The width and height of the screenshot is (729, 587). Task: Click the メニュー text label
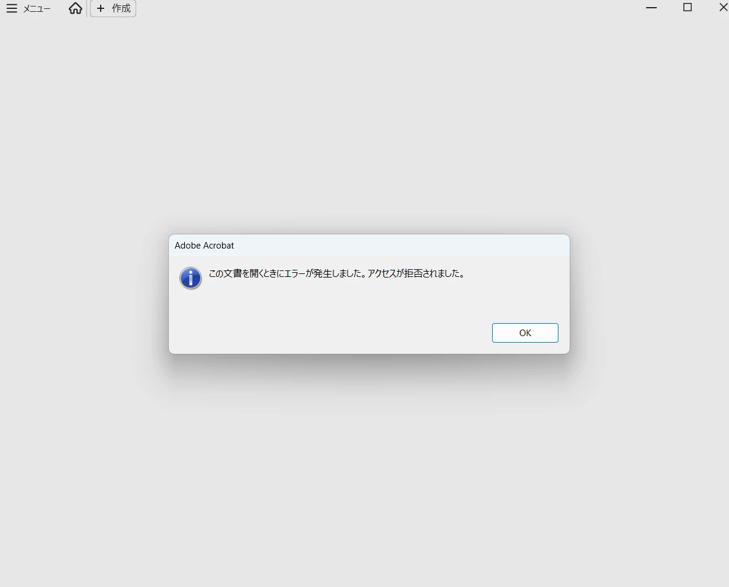click(x=37, y=9)
